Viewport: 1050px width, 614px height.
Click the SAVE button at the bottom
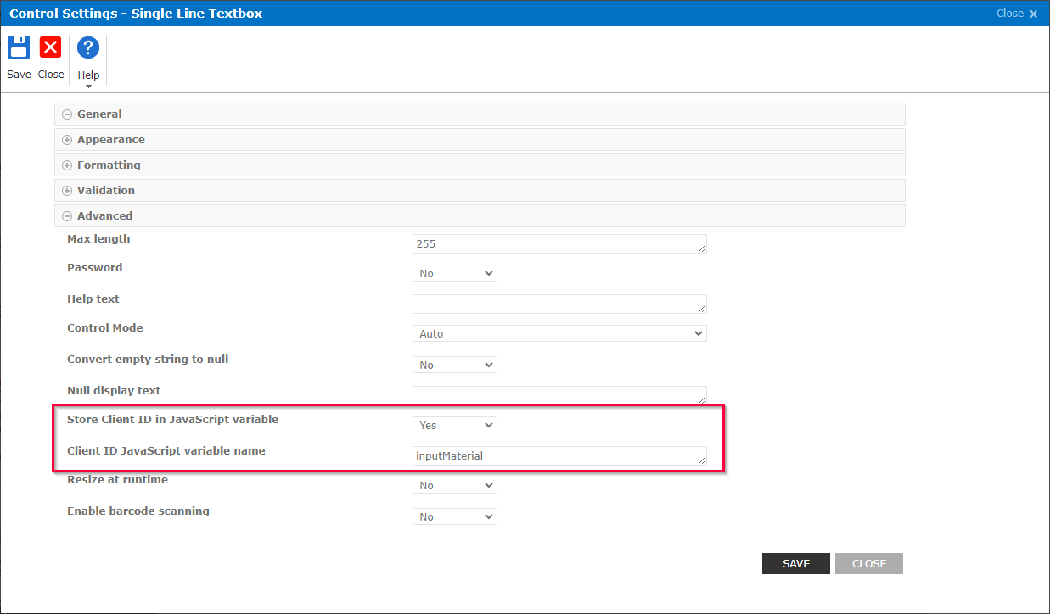click(x=795, y=563)
